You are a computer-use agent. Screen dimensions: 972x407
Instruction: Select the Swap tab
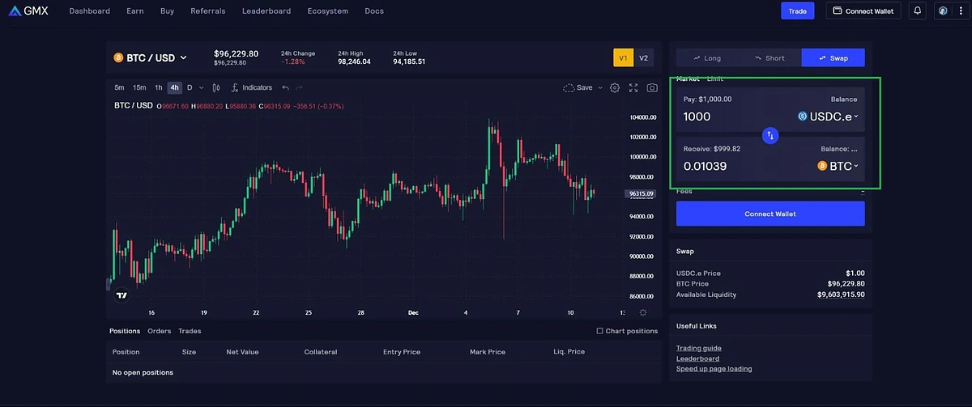click(833, 57)
